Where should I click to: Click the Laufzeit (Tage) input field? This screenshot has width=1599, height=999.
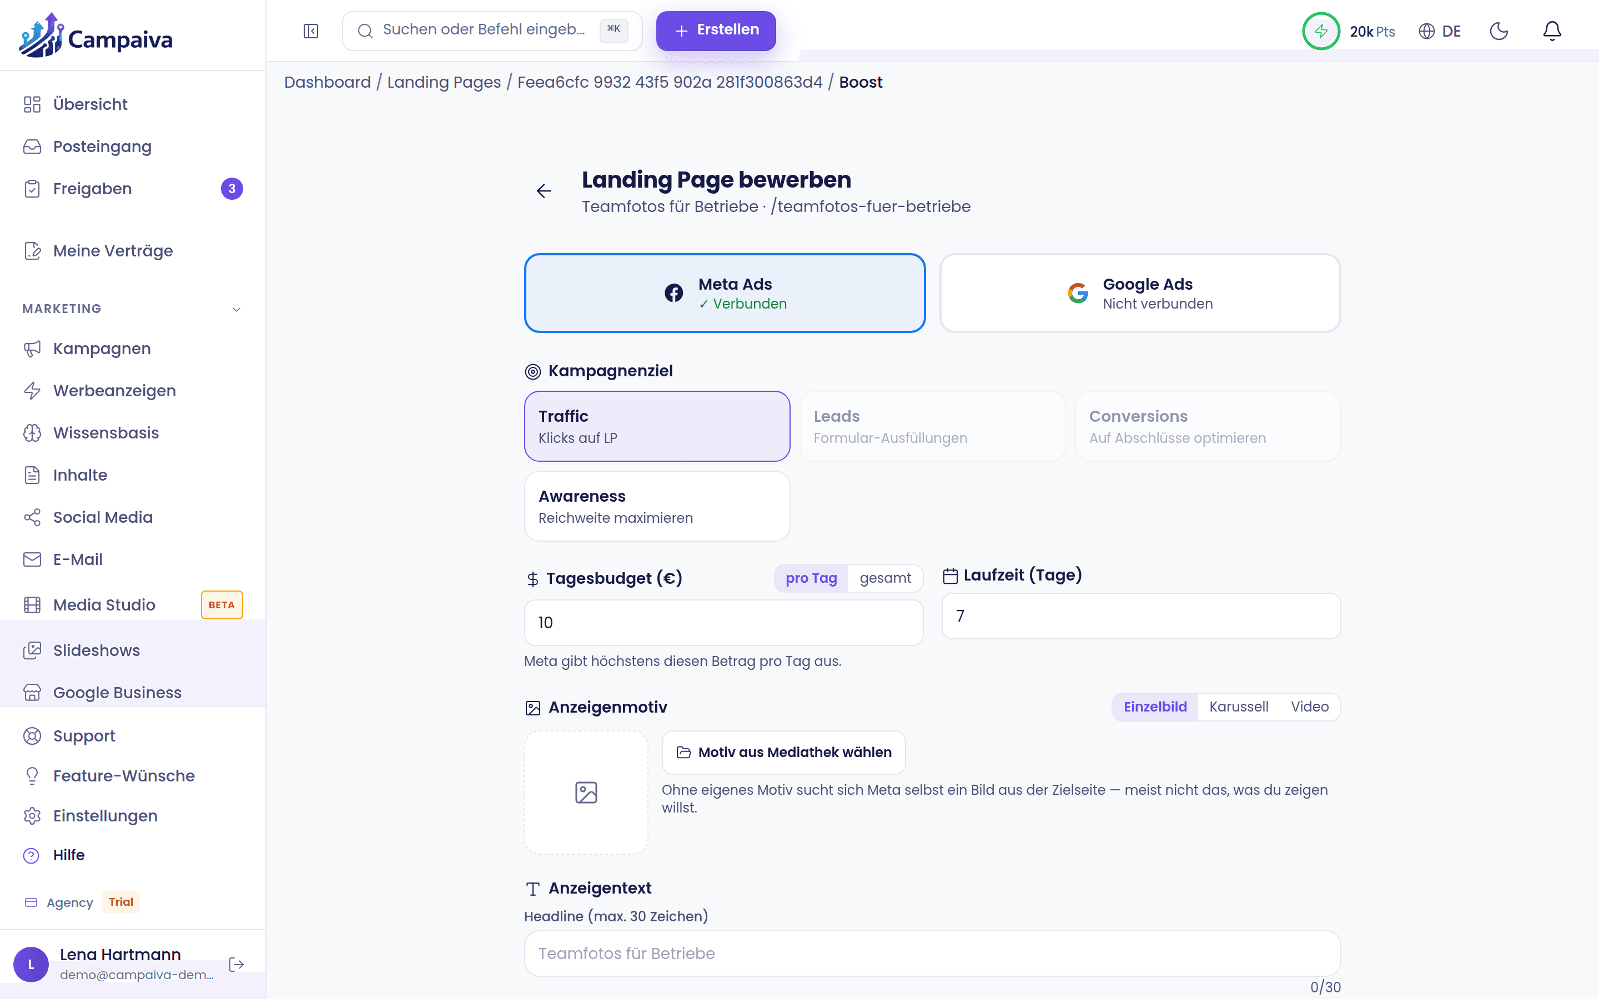coord(1141,616)
